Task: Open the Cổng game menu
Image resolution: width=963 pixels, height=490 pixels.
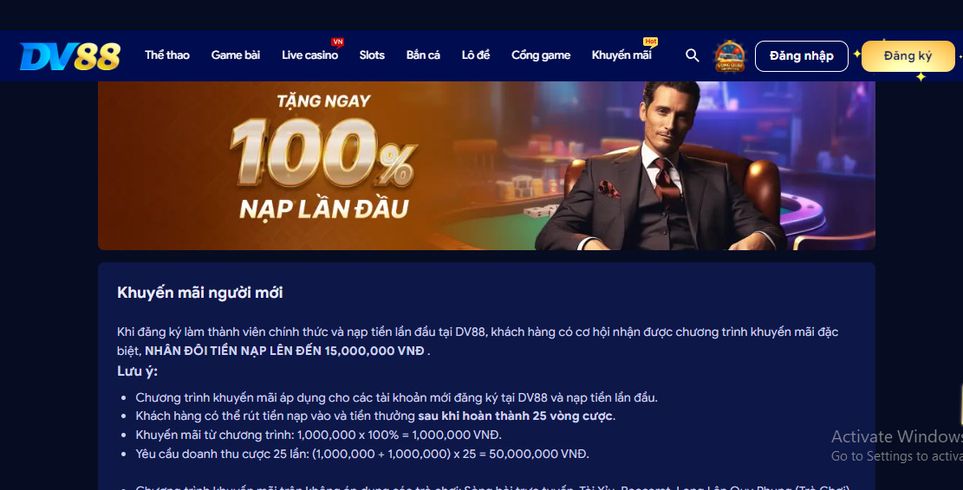Action: coord(541,55)
